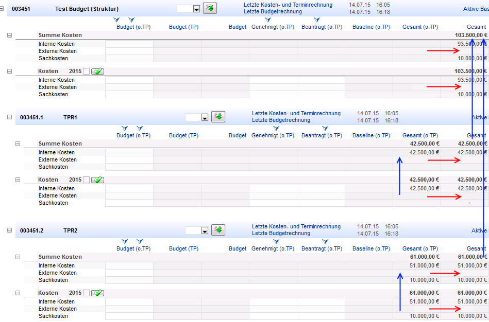Select the Test Budget (Struktur) title

(87, 9)
